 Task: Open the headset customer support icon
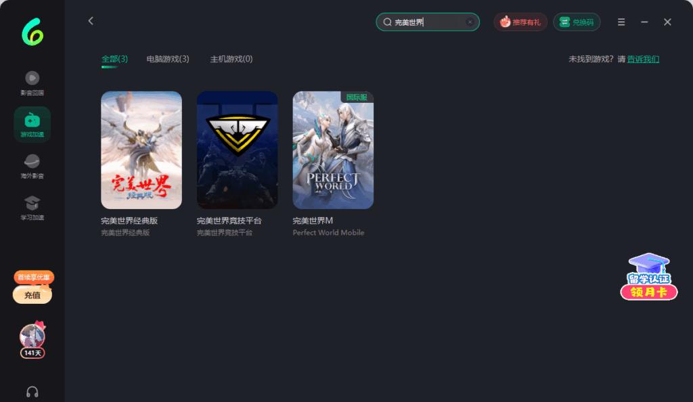(32, 392)
